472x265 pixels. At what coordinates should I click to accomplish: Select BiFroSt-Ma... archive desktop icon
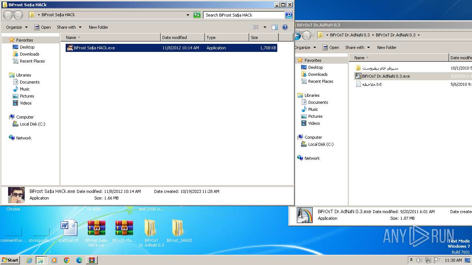124,232
